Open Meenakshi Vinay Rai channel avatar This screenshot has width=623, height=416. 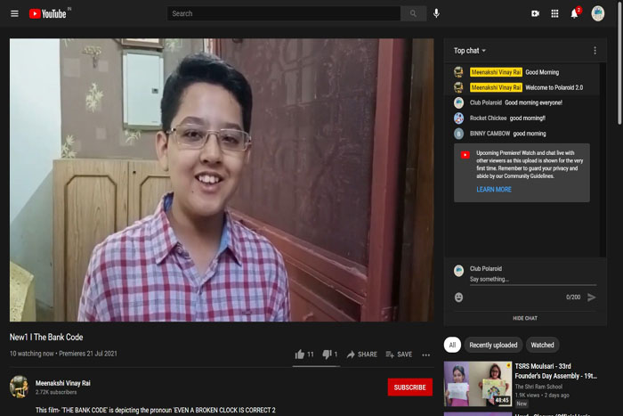pos(19,387)
